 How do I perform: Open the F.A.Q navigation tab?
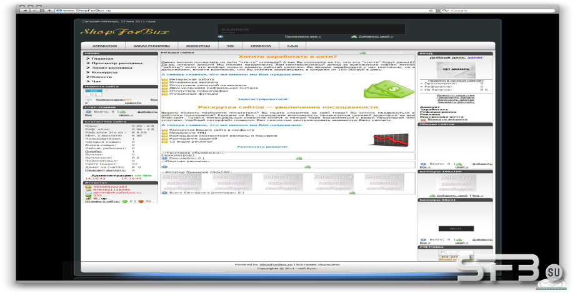point(292,46)
